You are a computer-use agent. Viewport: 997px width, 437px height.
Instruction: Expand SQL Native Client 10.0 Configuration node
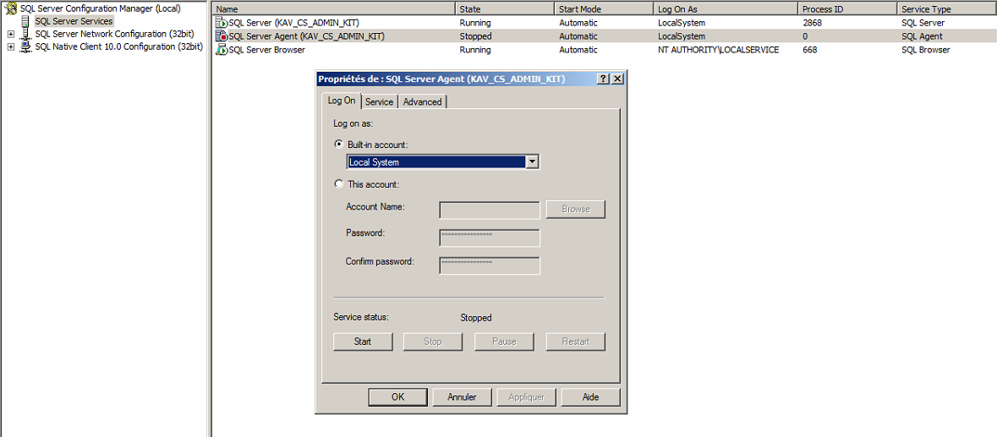pyautogui.click(x=10, y=47)
